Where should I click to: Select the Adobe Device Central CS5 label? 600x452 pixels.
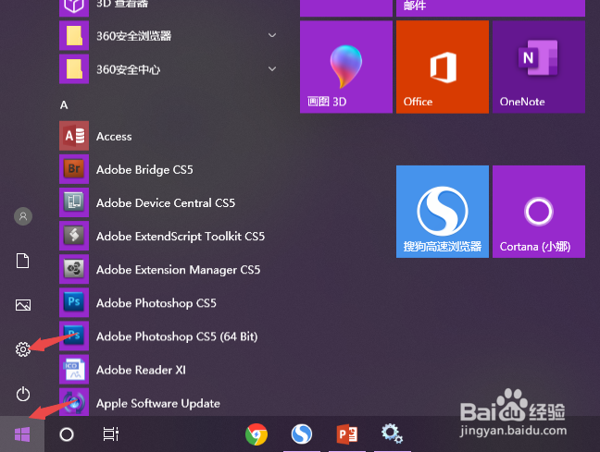tap(166, 202)
